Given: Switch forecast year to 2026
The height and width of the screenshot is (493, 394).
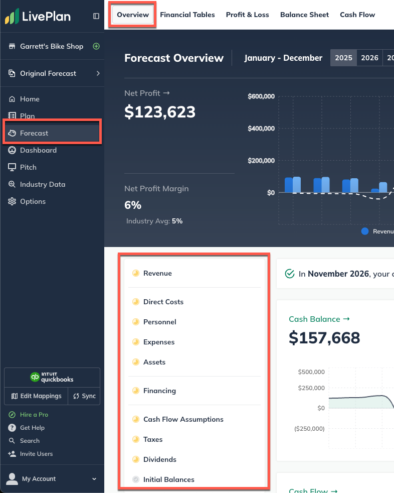Looking at the screenshot, I should click(369, 58).
